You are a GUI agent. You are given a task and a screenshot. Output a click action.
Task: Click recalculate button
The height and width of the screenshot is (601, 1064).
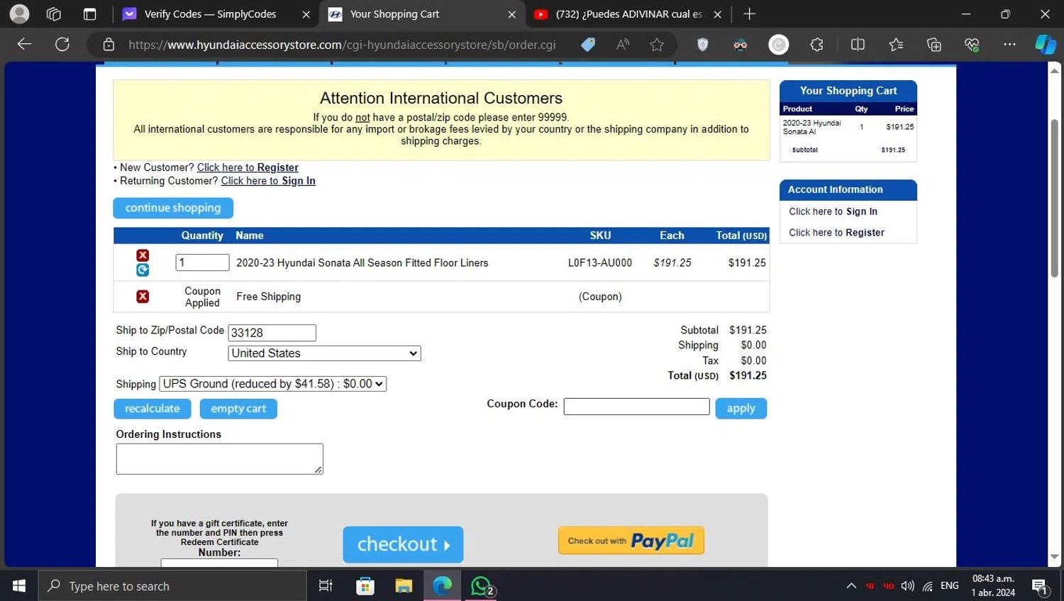tap(153, 409)
